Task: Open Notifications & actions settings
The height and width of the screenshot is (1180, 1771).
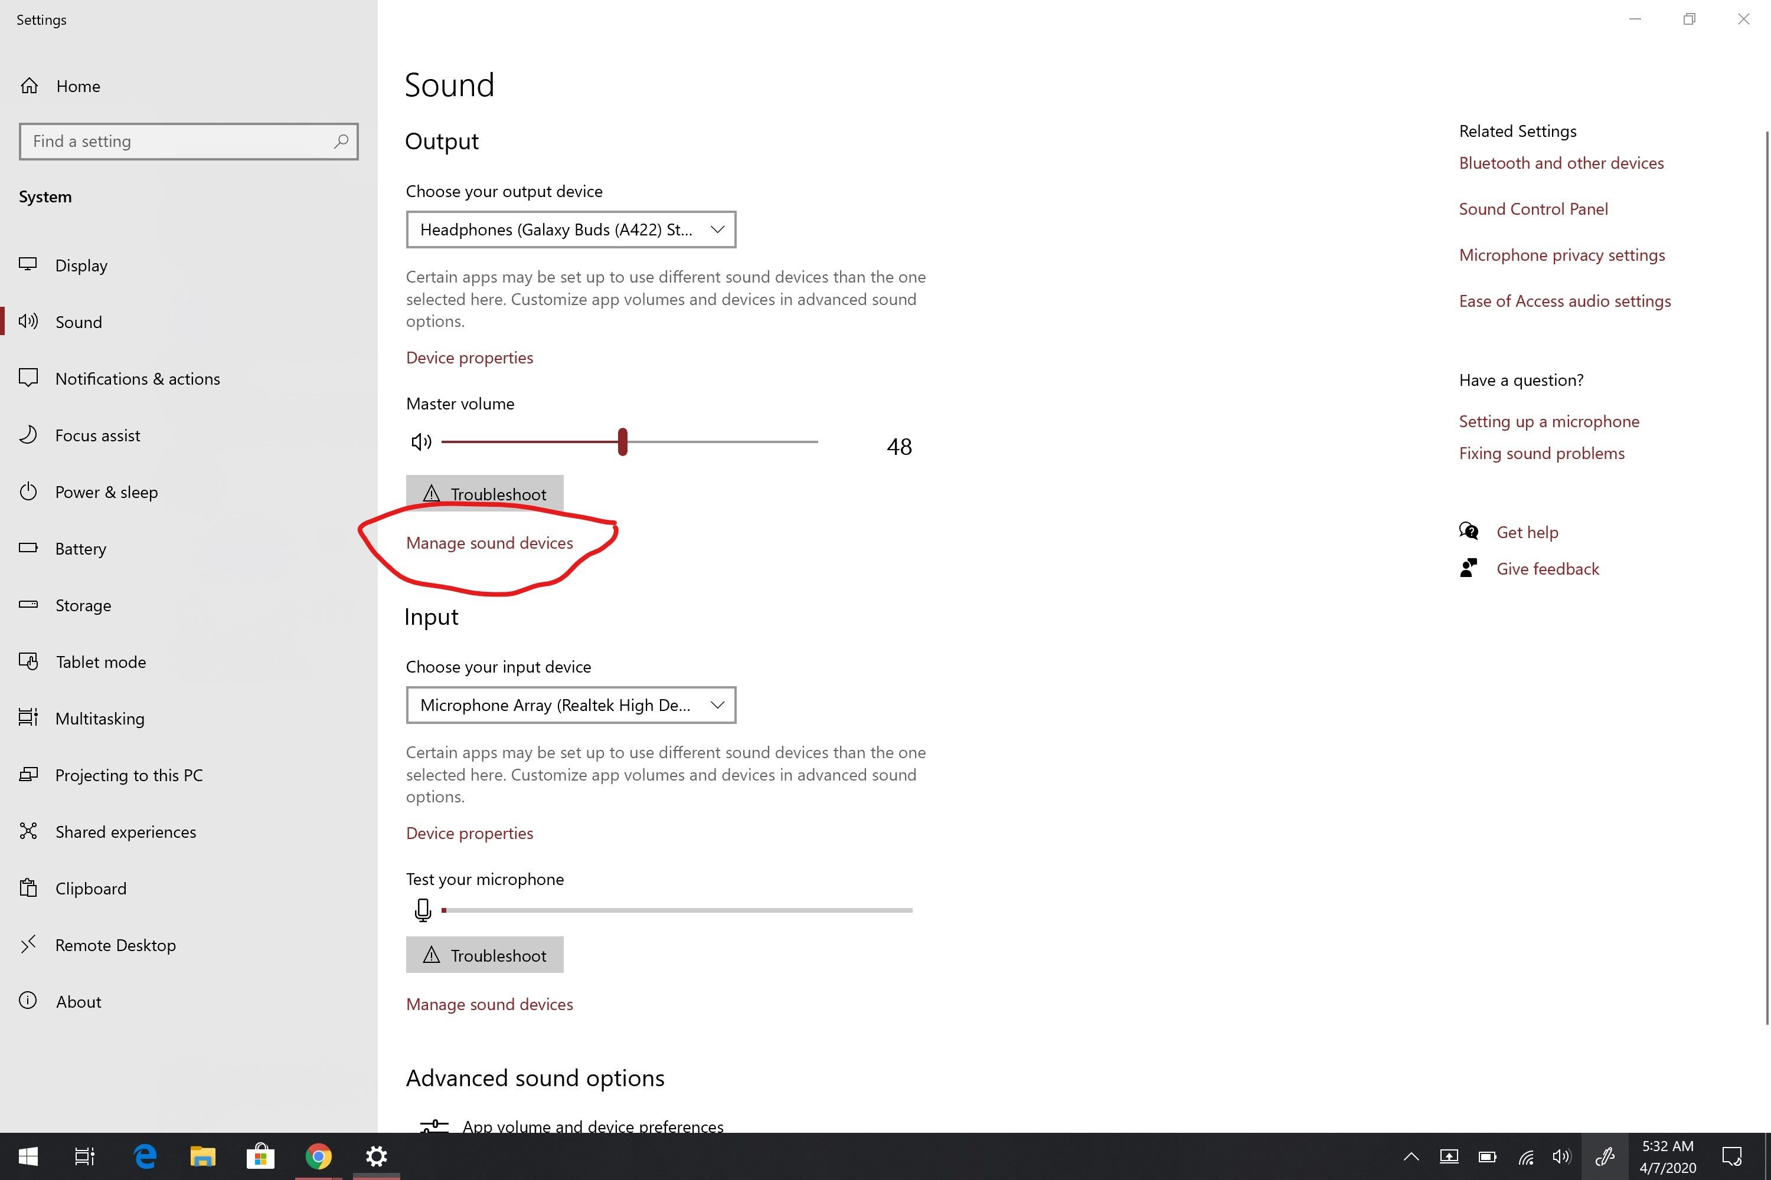Action: point(137,379)
